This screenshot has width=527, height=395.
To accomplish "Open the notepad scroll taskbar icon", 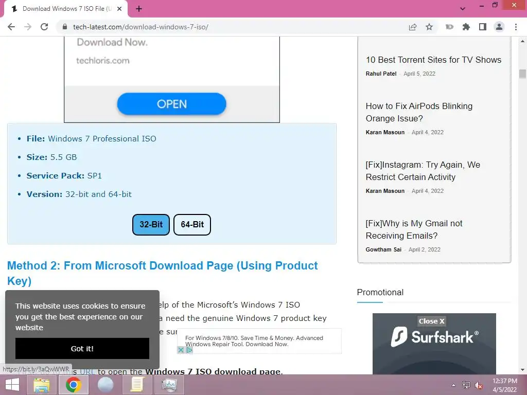I will 137,385.
